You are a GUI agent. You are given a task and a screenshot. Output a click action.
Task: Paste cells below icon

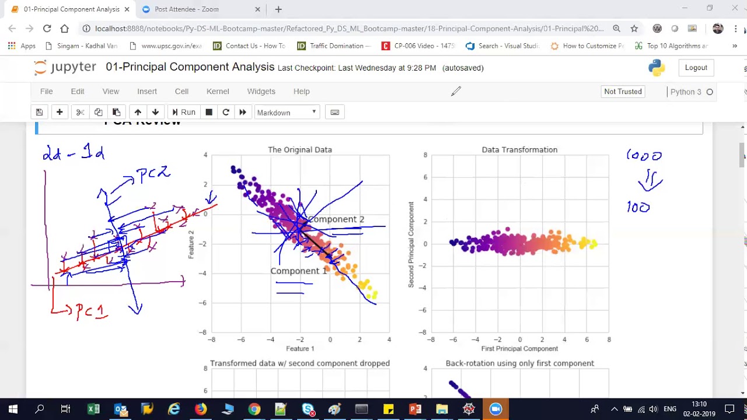[x=116, y=112]
